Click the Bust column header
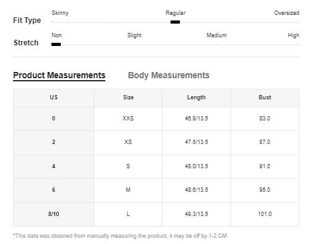This screenshot has height=244, width=313. coord(265,97)
